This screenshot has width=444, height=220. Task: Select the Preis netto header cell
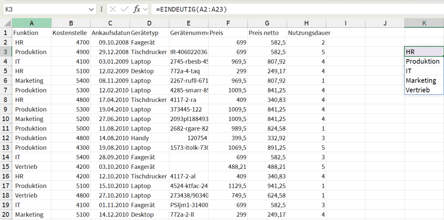267,33
